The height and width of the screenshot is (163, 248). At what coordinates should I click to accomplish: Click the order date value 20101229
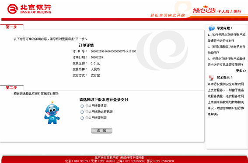click(x=97, y=58)
